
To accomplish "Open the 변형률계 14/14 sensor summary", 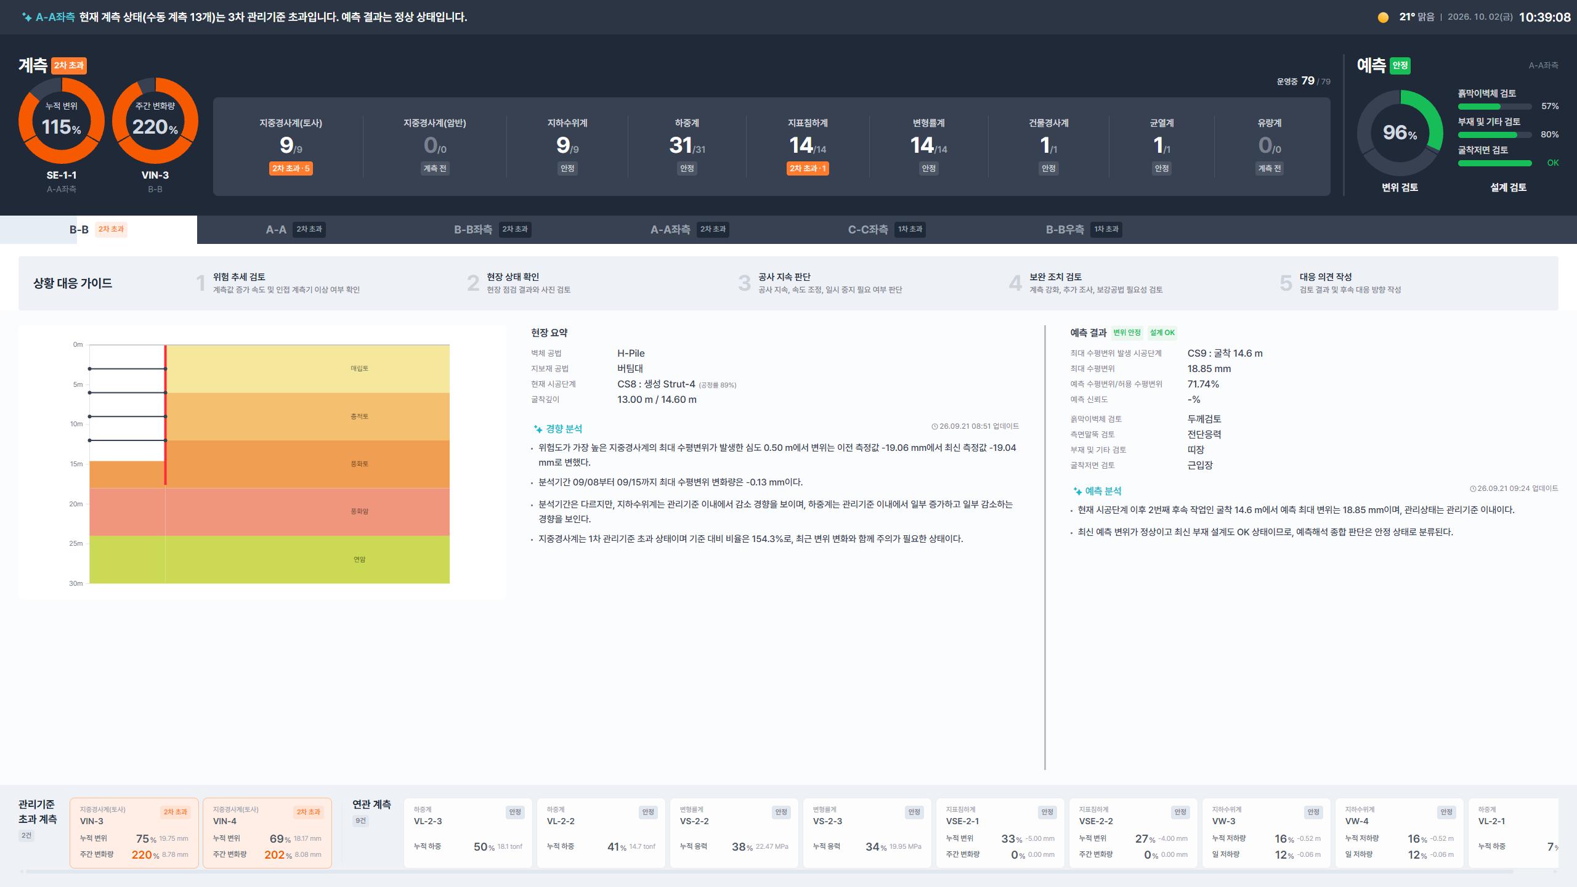I will click(928, 147).
